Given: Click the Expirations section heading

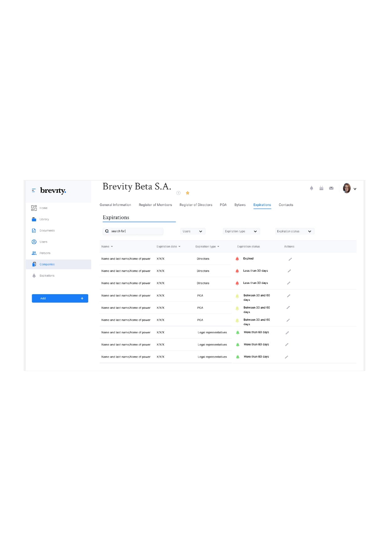Looking at the screenshot, I should coord(116,217).
